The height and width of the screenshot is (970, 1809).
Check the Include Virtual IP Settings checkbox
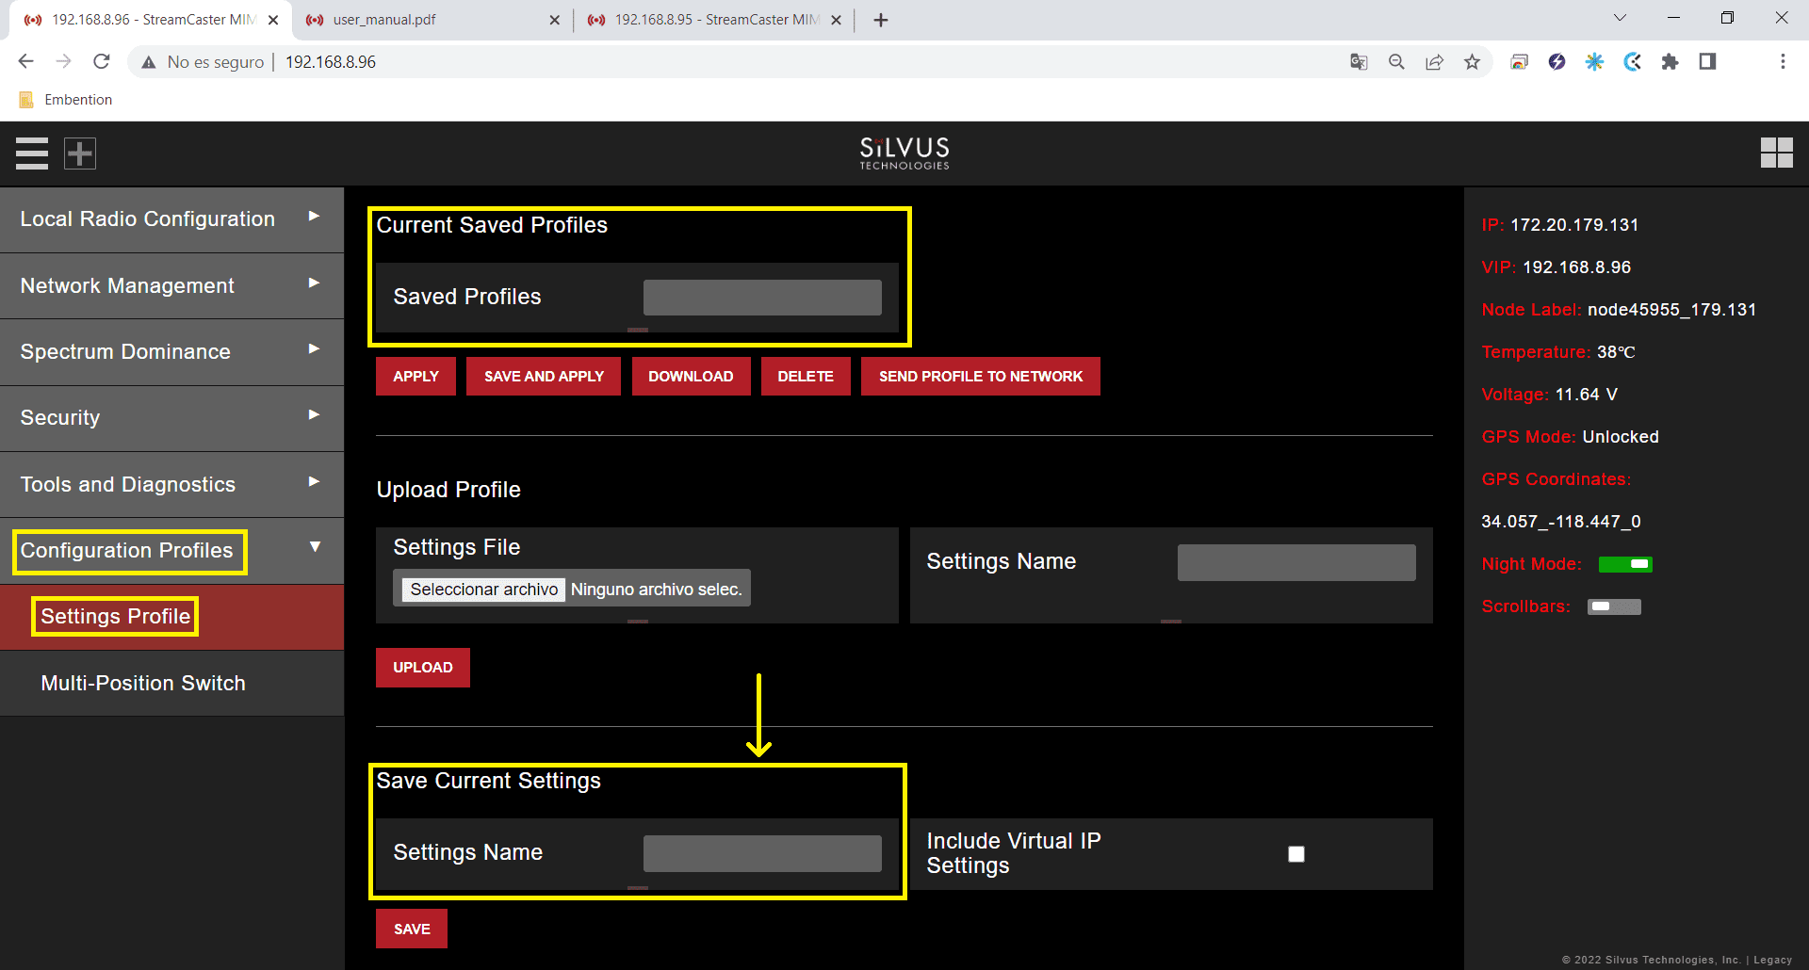1296,854
